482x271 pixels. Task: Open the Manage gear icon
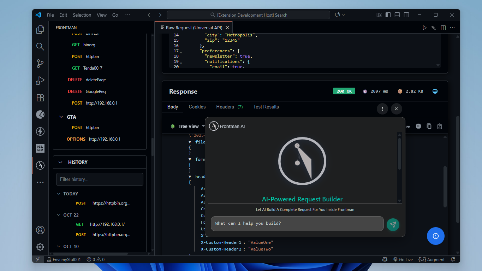pyautogui.click(x=40, y=247)
